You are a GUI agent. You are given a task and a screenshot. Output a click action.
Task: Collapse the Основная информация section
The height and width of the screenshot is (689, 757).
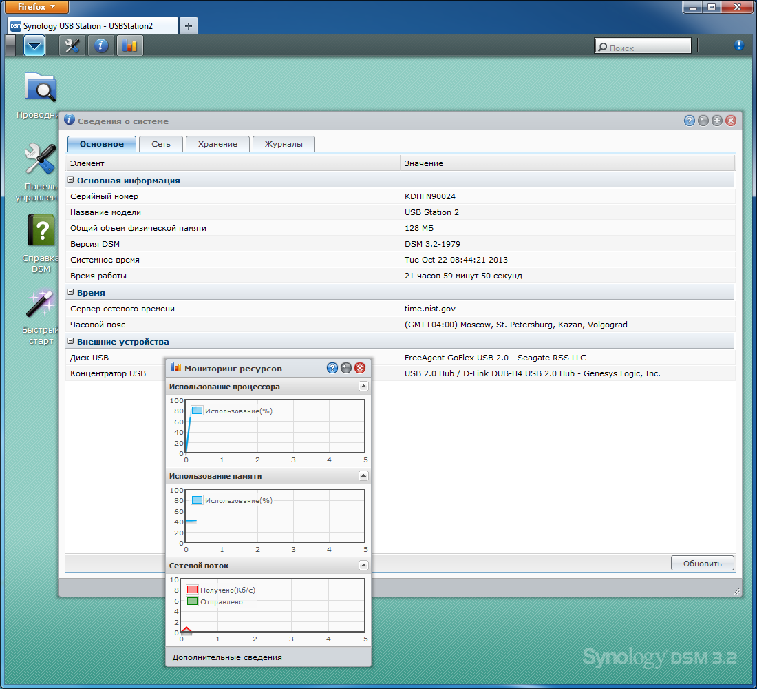click(x=70, y=180)
